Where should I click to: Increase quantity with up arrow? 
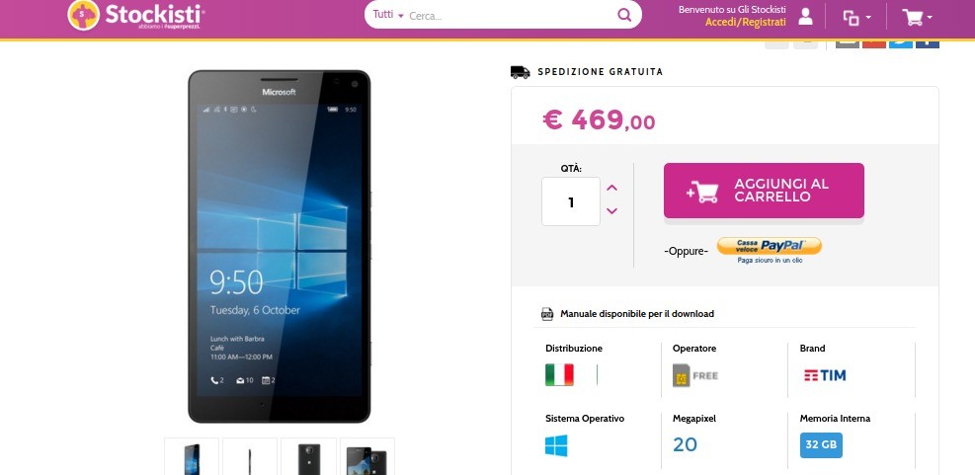tap(611, 188)
